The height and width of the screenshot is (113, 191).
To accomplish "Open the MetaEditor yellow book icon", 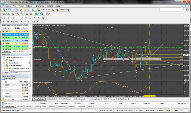I will click(53, 10).
